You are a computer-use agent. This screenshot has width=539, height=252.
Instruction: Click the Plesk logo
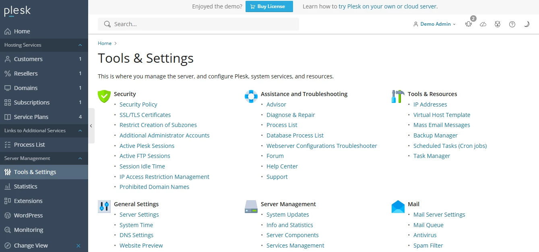tap(17, 11)
